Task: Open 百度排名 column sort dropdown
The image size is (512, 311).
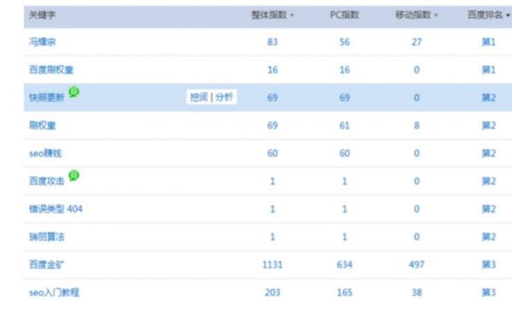Action: pos(508,15)
